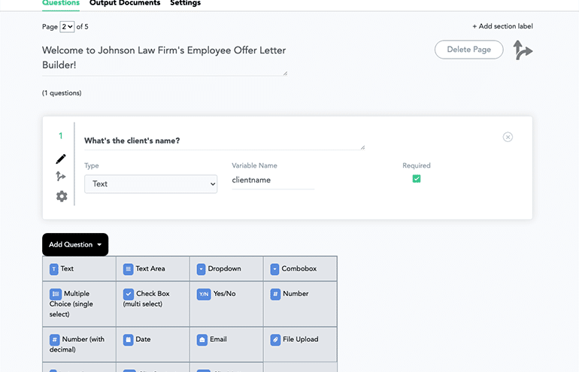Click the Variable Name field containing clientname
579x372 pixels.
[272, 180]
